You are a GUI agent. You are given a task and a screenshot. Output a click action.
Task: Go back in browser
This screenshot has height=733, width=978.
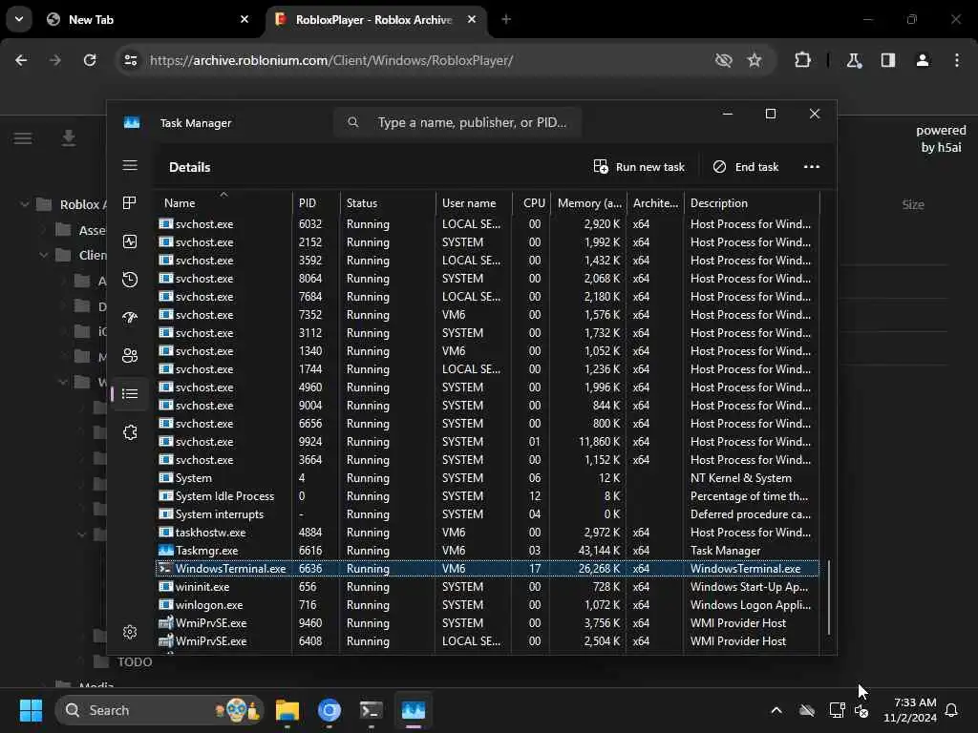point(21,60)
